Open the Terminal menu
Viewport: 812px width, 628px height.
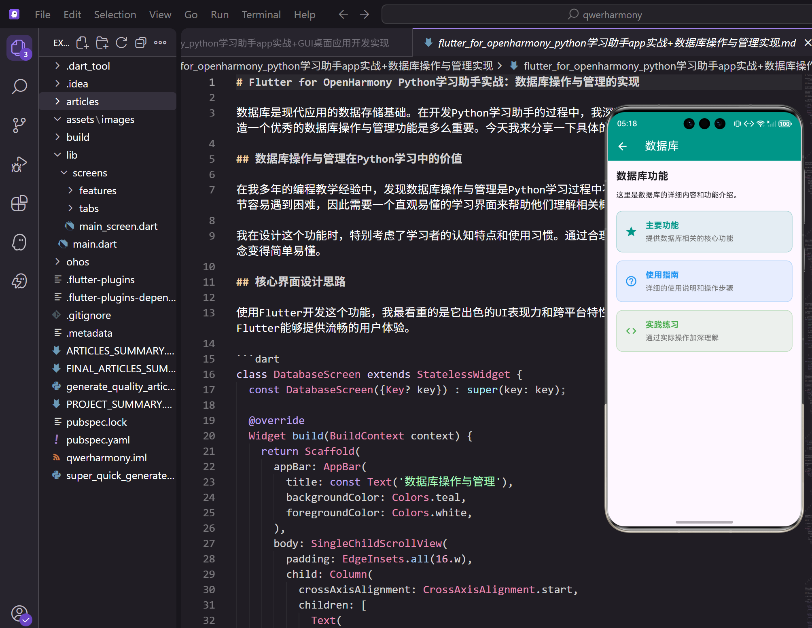tap(261, 15)
